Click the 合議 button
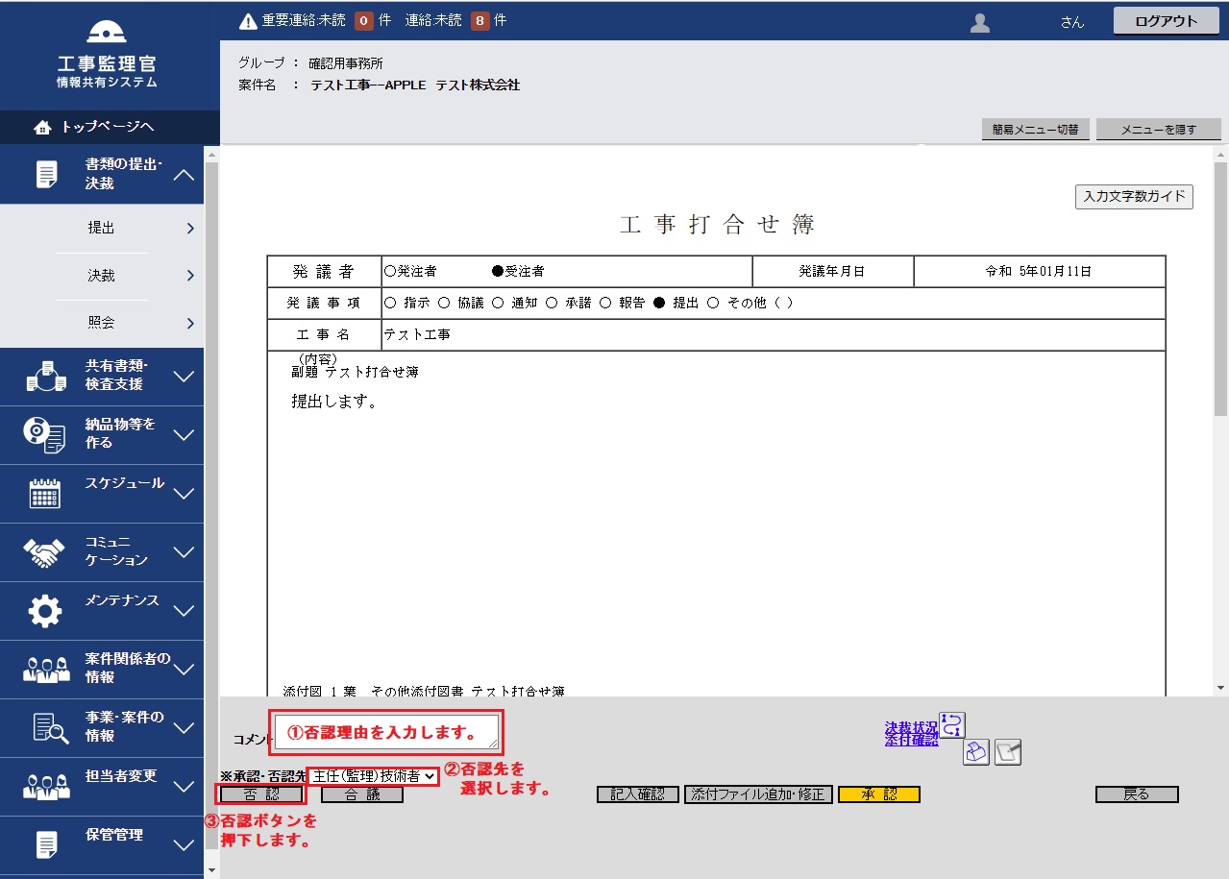1229x879 pixels. tap(362, 794)
